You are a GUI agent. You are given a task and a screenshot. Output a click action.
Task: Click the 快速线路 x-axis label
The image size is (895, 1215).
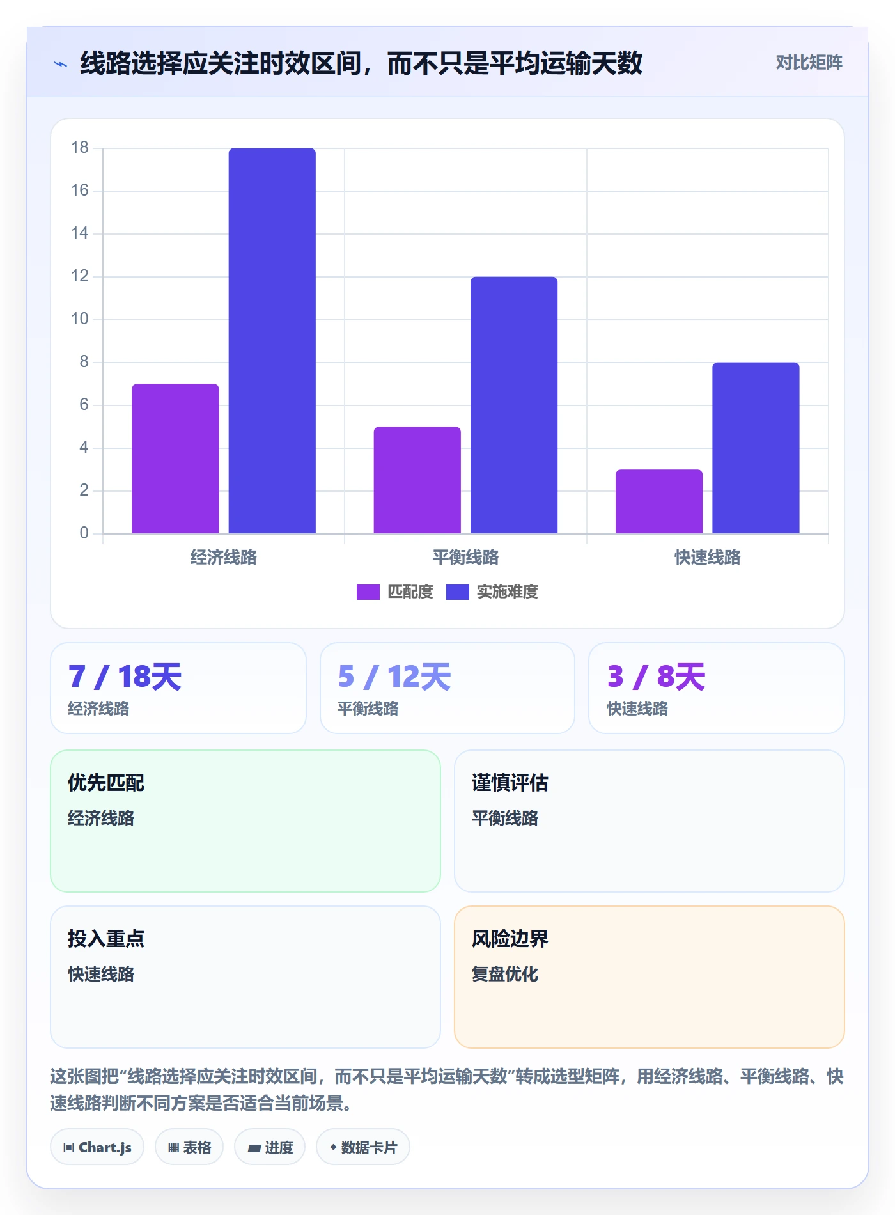[x=708, y=557]
